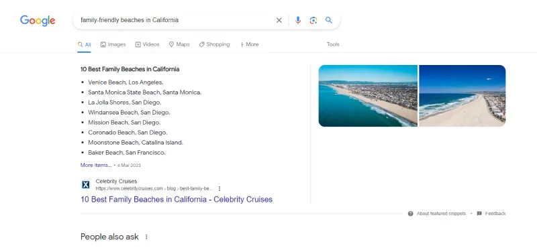537x250 pixels.
Task: Click the Celebrity Cruises site favicon
Action: (x=86, y=185)
